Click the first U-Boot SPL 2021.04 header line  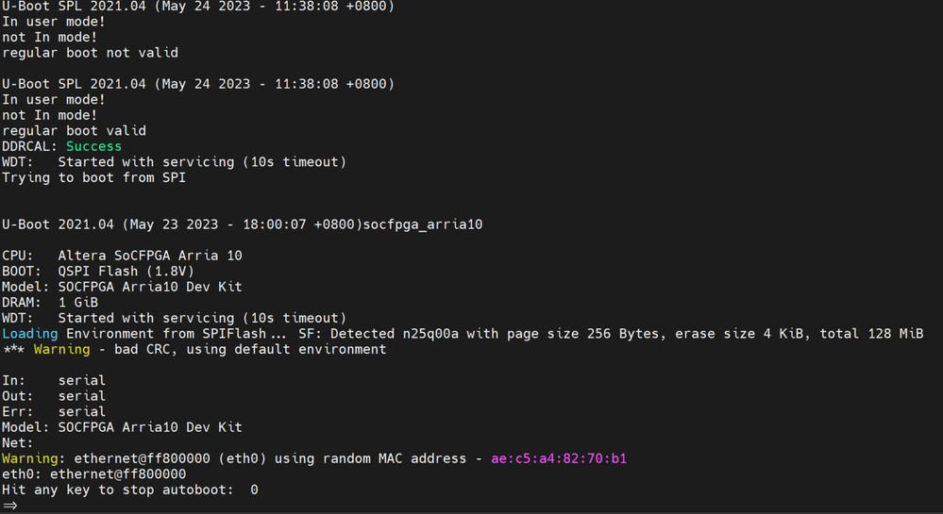[x=198, y=7]
